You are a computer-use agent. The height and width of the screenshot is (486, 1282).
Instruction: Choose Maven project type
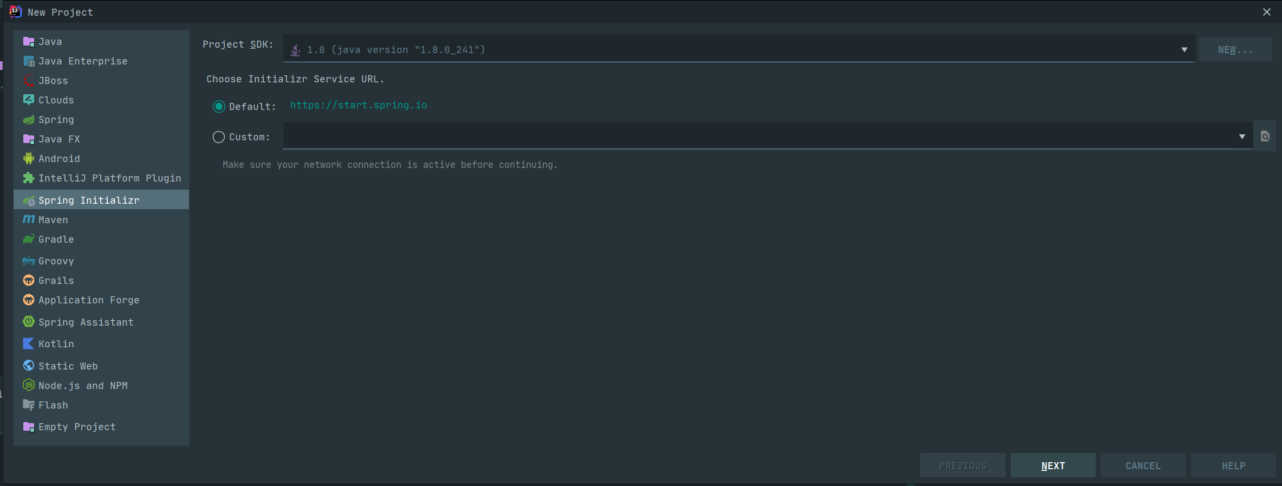[x=101, y=219]
